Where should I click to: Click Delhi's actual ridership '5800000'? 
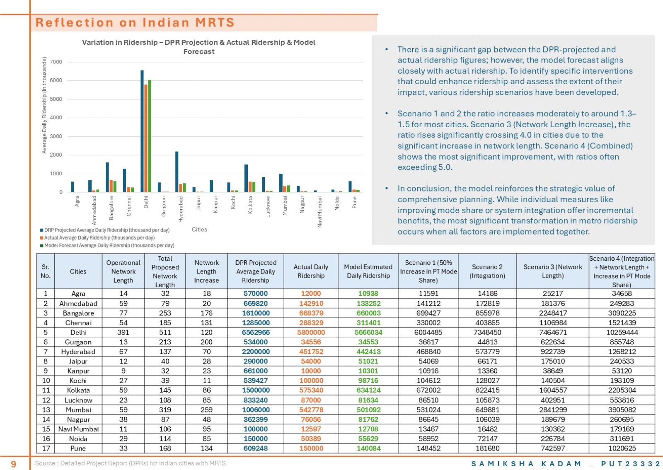pyautogui.click(x=311, y=332)
